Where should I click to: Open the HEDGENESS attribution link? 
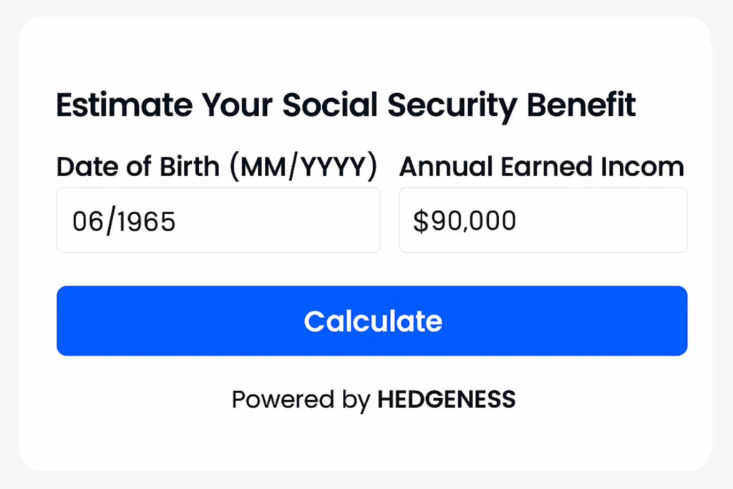click(x=446, y=400)
